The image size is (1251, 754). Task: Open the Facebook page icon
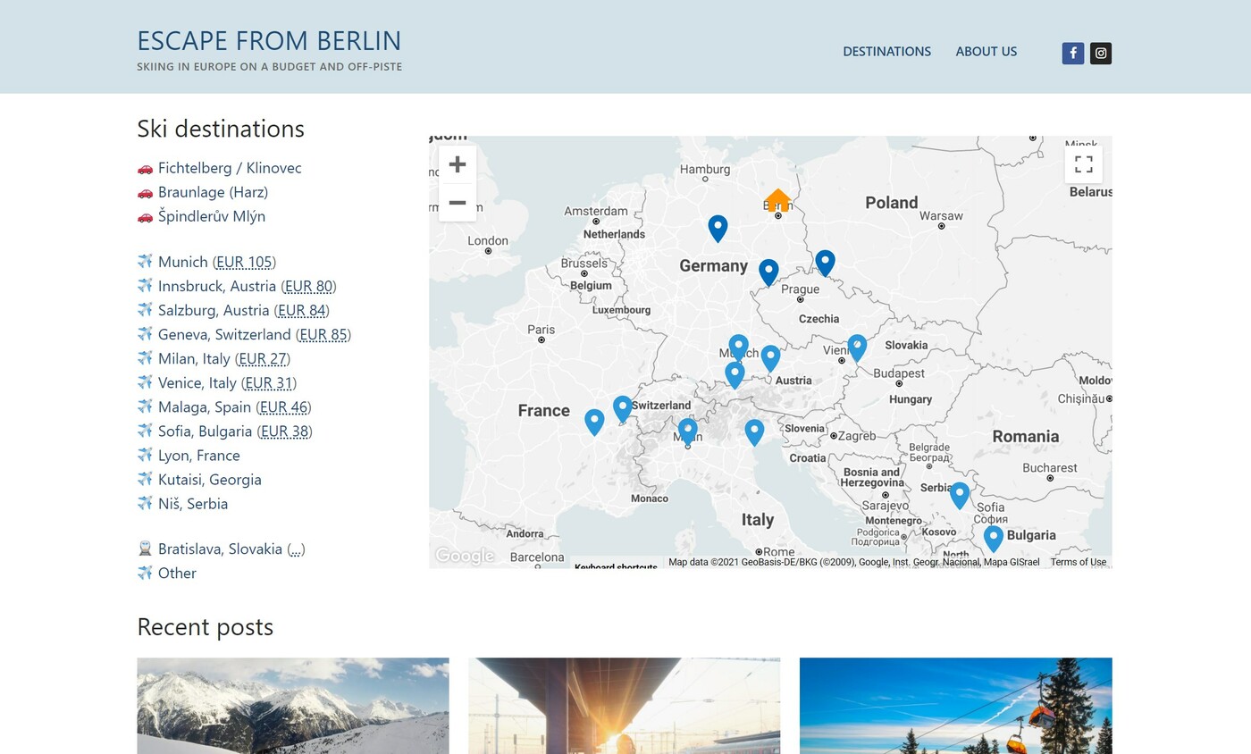click(x=1072, y=53)
